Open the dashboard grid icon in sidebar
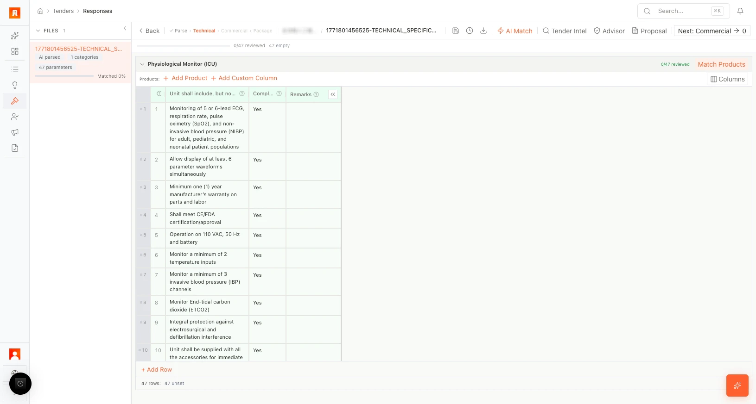 coord(15,51)
